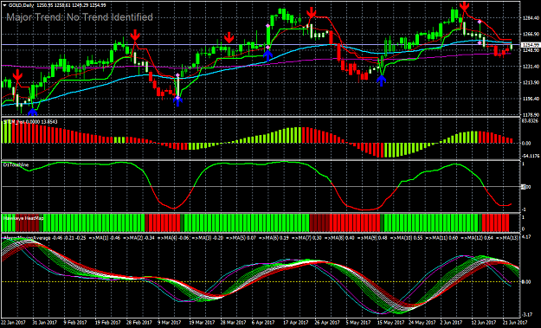Click the red sell arrow in late April
The height and width of the screenshot is (328, 541).
point(312,12)
